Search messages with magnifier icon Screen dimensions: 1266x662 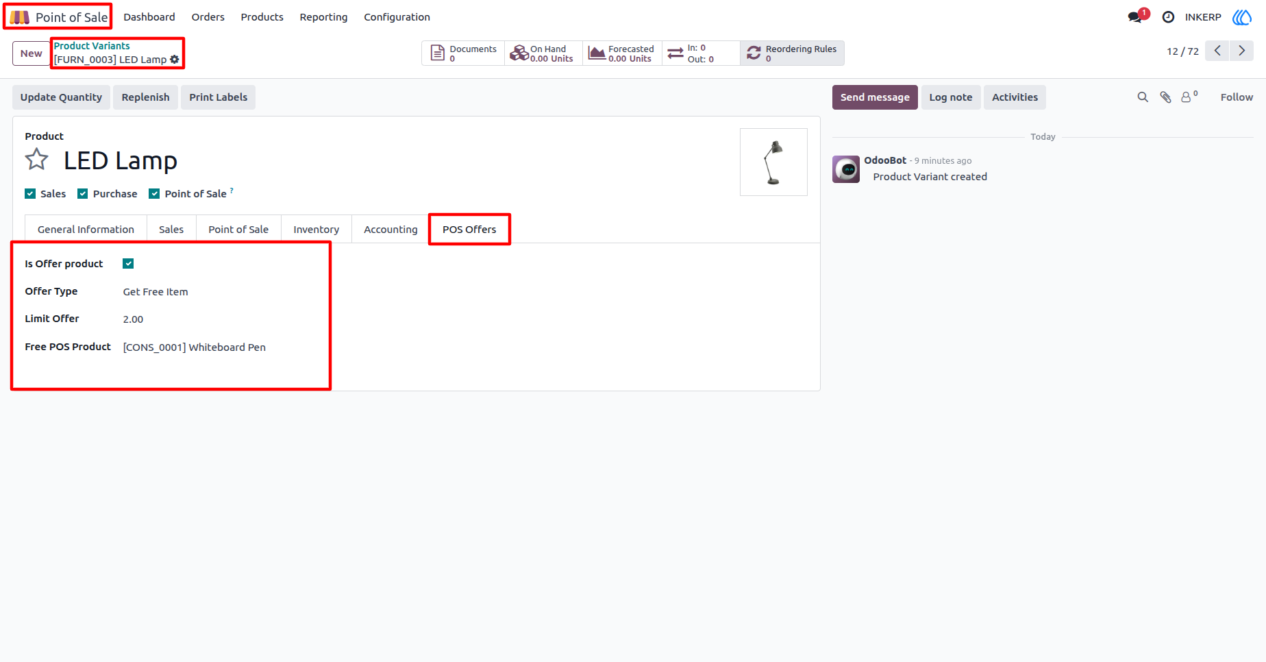tap(1143, 97)
